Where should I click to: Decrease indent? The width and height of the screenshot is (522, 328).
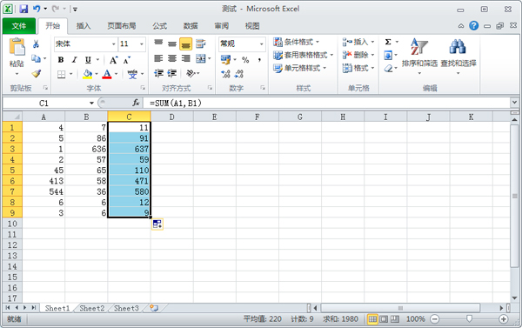coord(158,73)
